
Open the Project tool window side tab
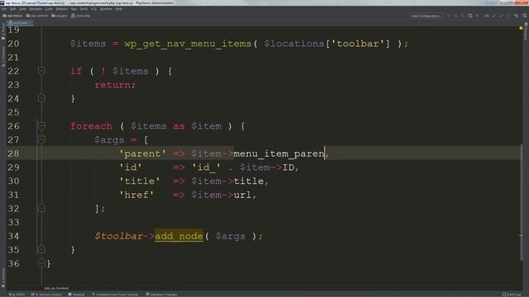[x=3, y=31]
